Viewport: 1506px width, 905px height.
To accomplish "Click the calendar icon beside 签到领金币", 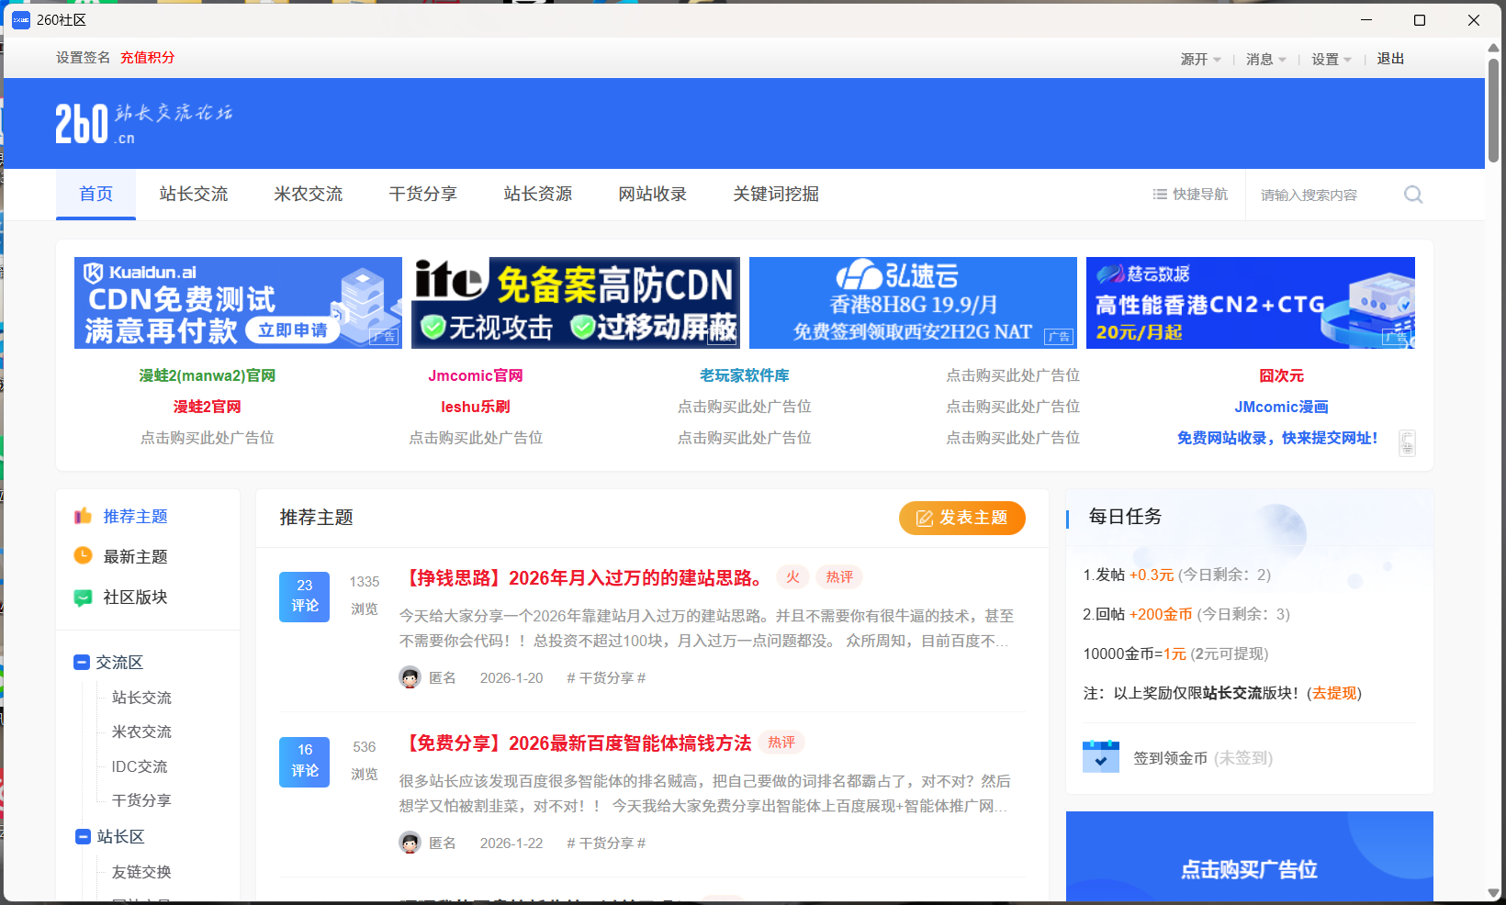I will tap(1100, 756).
